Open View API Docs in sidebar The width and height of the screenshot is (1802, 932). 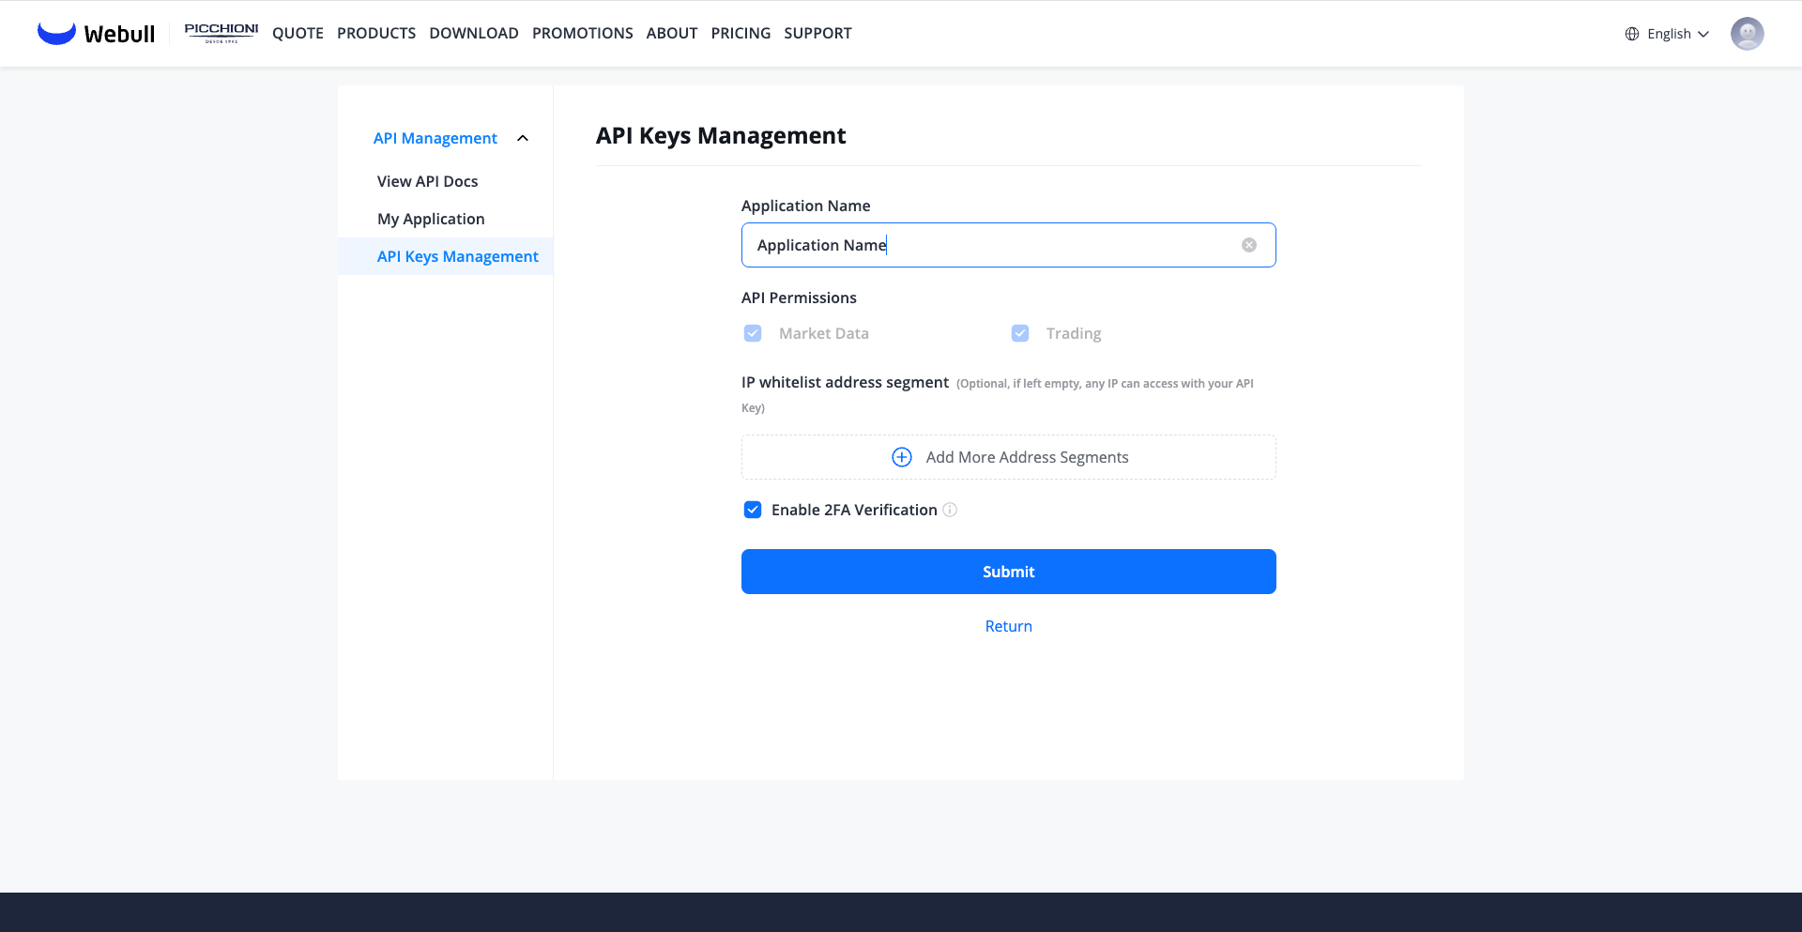click(x=428, y=181)
